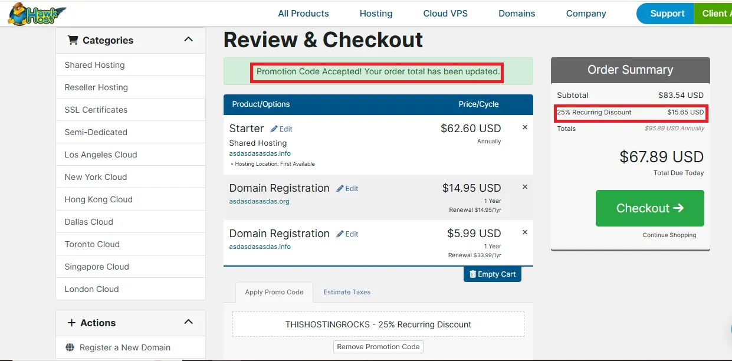Open the All Products menu
This screenshot has width=732, height=361.
[x=304, y=14]
